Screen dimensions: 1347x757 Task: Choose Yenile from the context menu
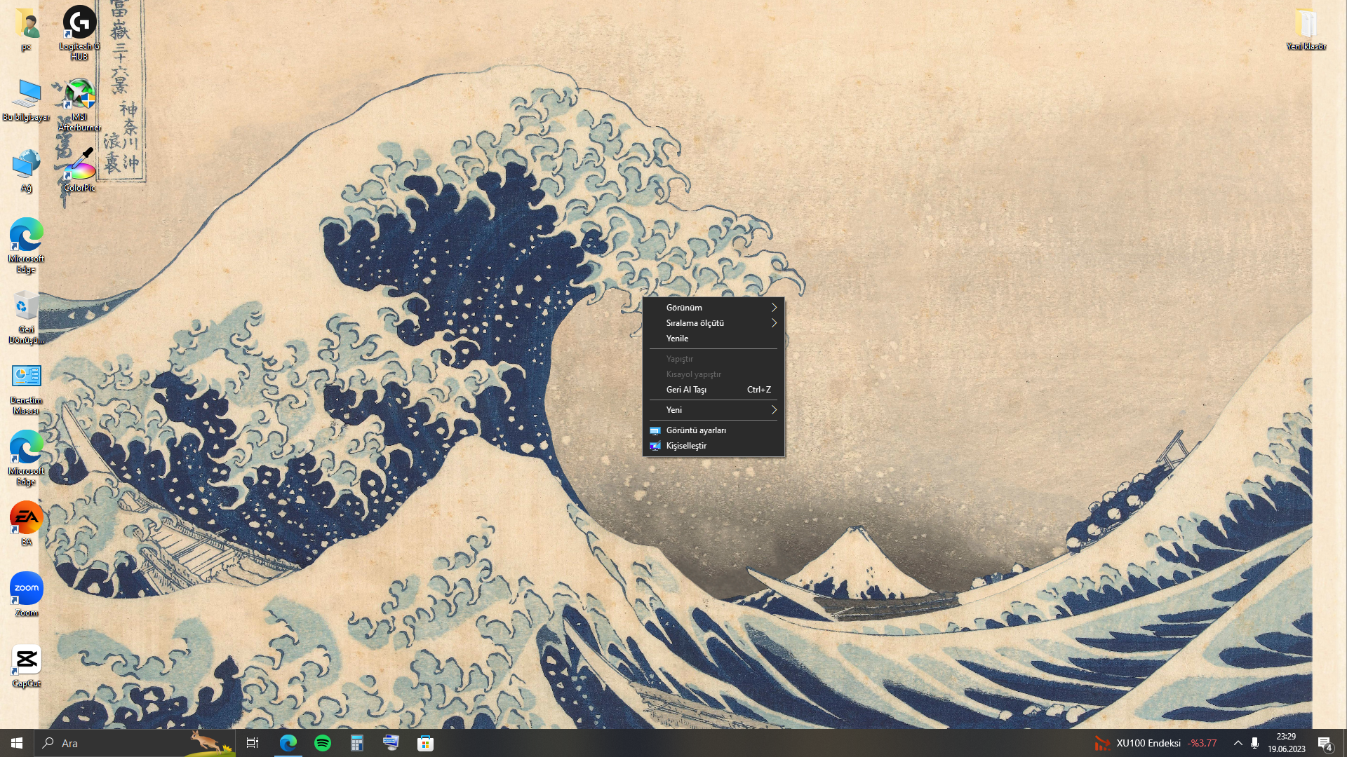(x=713, y=339)
